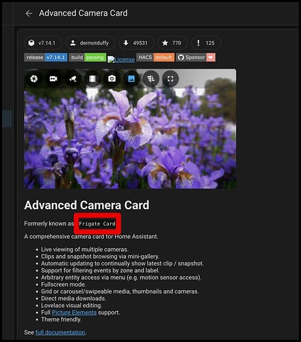This screenshot has width=301, height=342.
Task: Click the dermotduffy author chip
Action: pos(90,43)
